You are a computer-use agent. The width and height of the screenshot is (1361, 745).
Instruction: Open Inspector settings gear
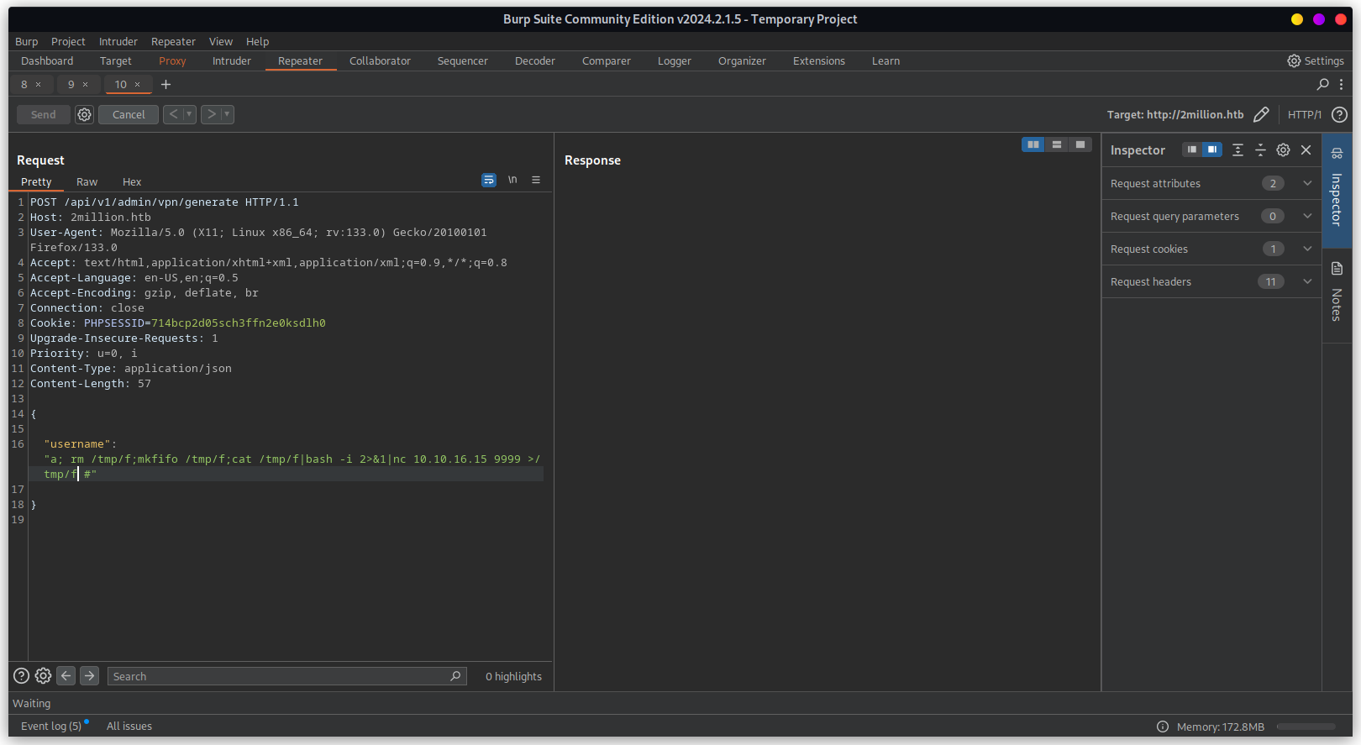click(1283, 150)
